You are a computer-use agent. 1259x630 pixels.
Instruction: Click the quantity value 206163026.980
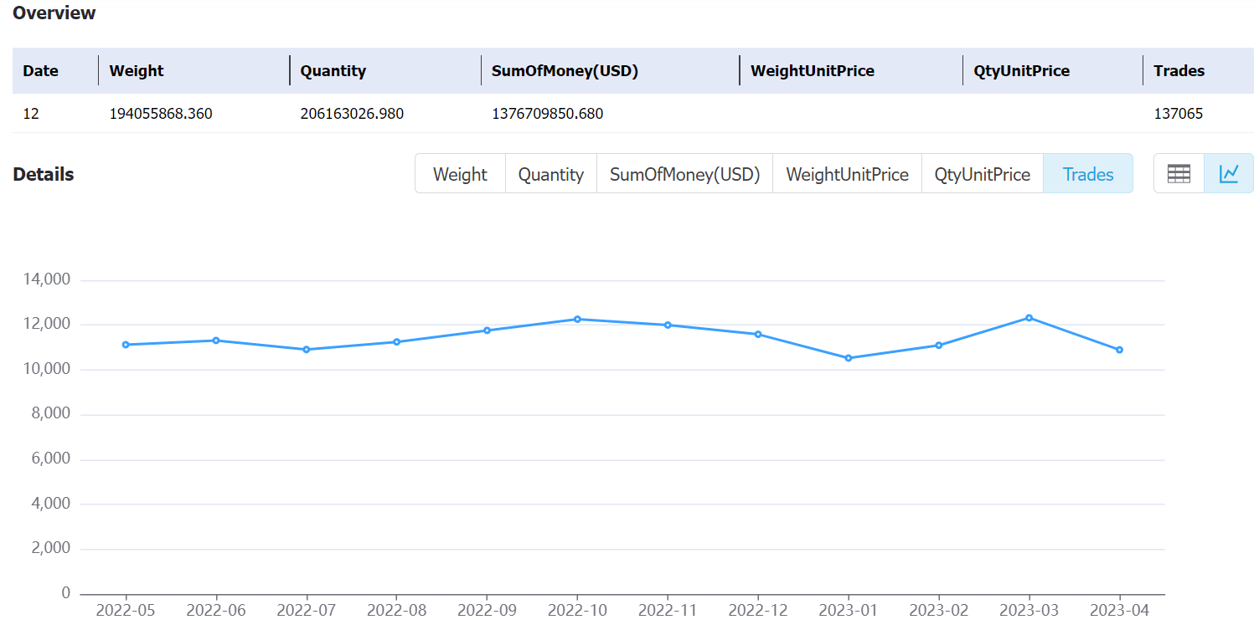click(352, 114)
